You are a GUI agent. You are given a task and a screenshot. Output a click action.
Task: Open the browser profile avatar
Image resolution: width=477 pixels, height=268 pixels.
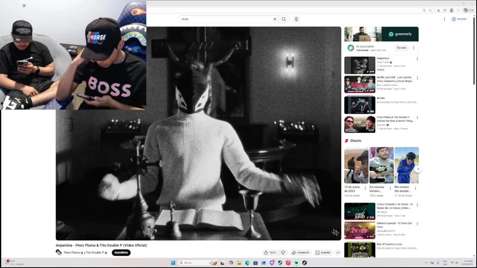pos(452,10)
